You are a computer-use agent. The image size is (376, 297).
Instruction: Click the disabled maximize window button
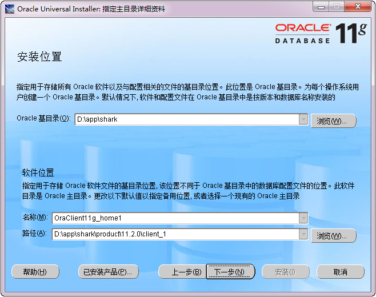pyautogui.click(x=337, y=7)
